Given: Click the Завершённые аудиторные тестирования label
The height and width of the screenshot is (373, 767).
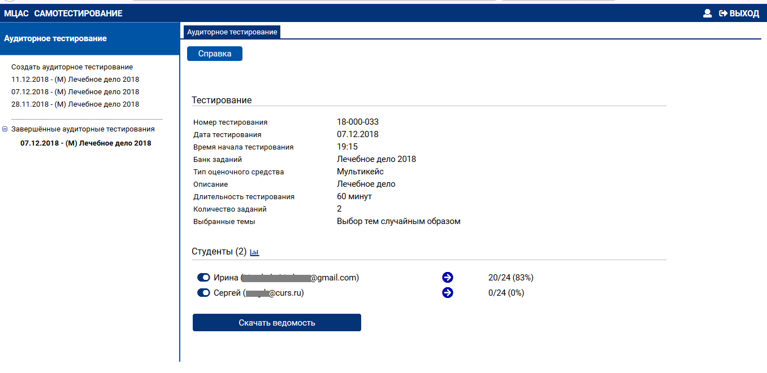Looking at the screenshot, I should pyautogui.click(x=83, y=129).
